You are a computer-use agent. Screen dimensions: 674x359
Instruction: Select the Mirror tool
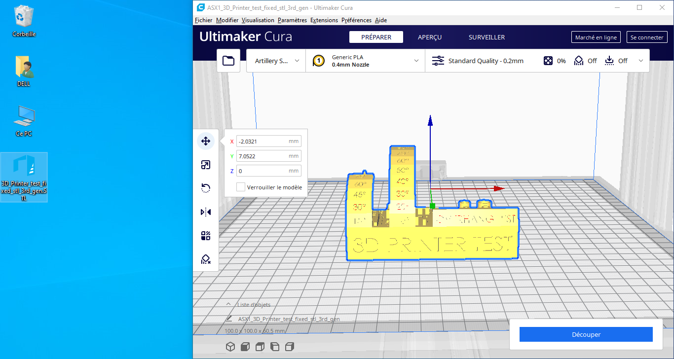(206, 212)
